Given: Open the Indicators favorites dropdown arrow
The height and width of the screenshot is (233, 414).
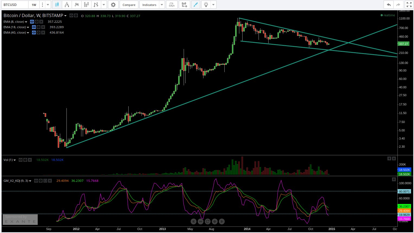Looking at the screenshot, I should (162, 5).
